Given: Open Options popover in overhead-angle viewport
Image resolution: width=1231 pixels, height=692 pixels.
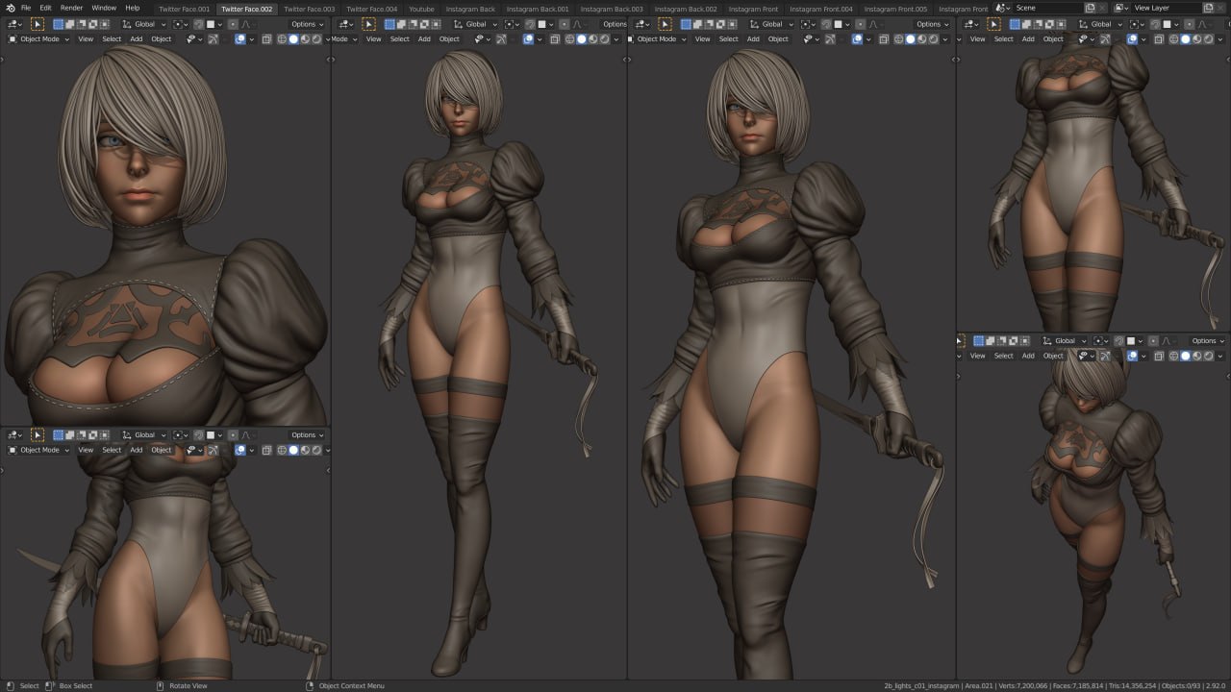Looking at the screenshot, I should (1208, 341).
